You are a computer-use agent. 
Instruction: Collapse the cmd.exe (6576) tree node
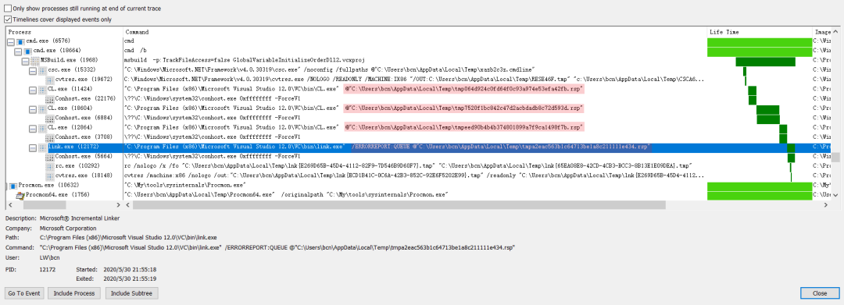(11, 42)
